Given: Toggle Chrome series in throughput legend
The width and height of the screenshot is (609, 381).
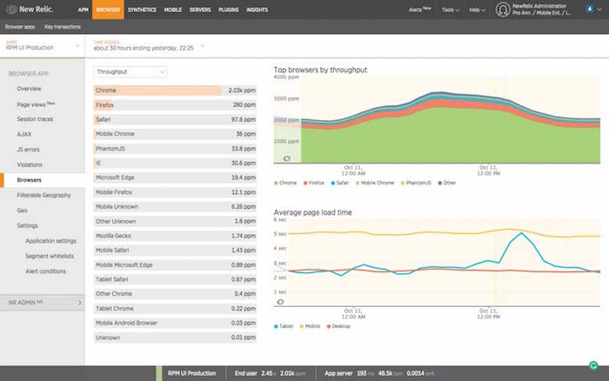Looking at the screenshot, I should coord(285,183).
